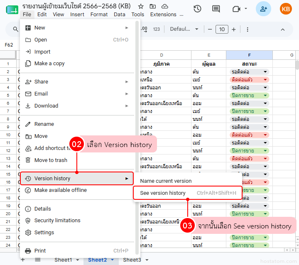Open the View menu
This screenshot has height=265, width=299.
point(59,15)
